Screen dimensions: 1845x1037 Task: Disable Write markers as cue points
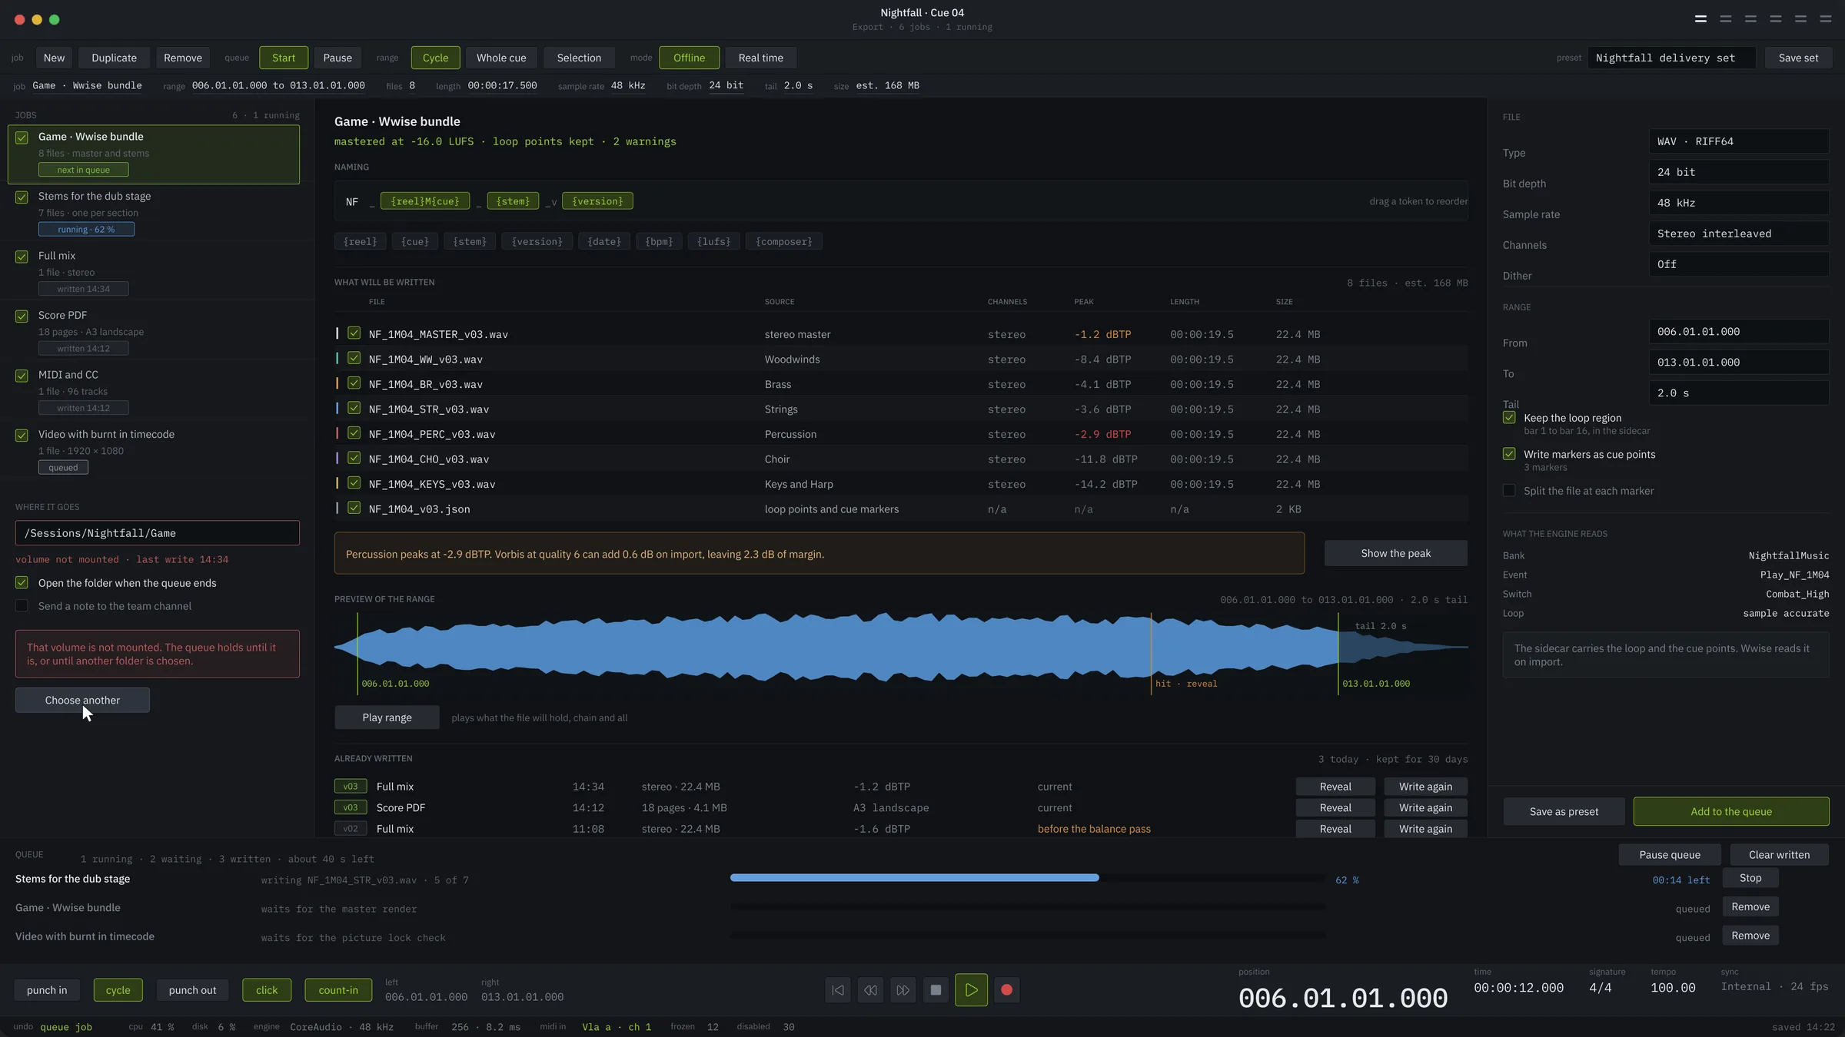[x=1509, y=454]
